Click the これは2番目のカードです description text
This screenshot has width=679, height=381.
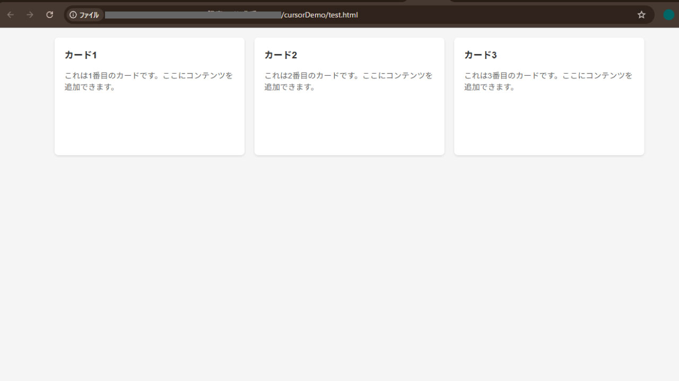tap(349, 81)
